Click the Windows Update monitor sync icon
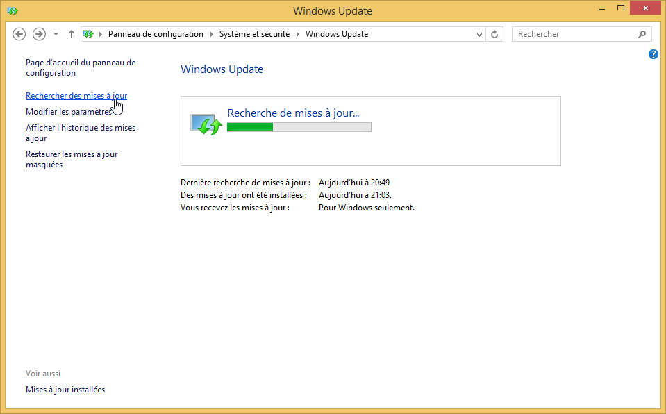The image size is (666, 414). (206, 124)
